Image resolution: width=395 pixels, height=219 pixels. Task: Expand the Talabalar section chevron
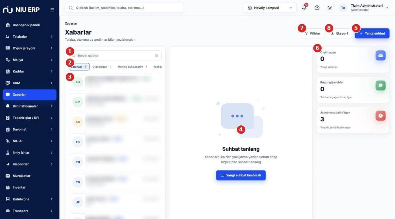coord(52,37)
